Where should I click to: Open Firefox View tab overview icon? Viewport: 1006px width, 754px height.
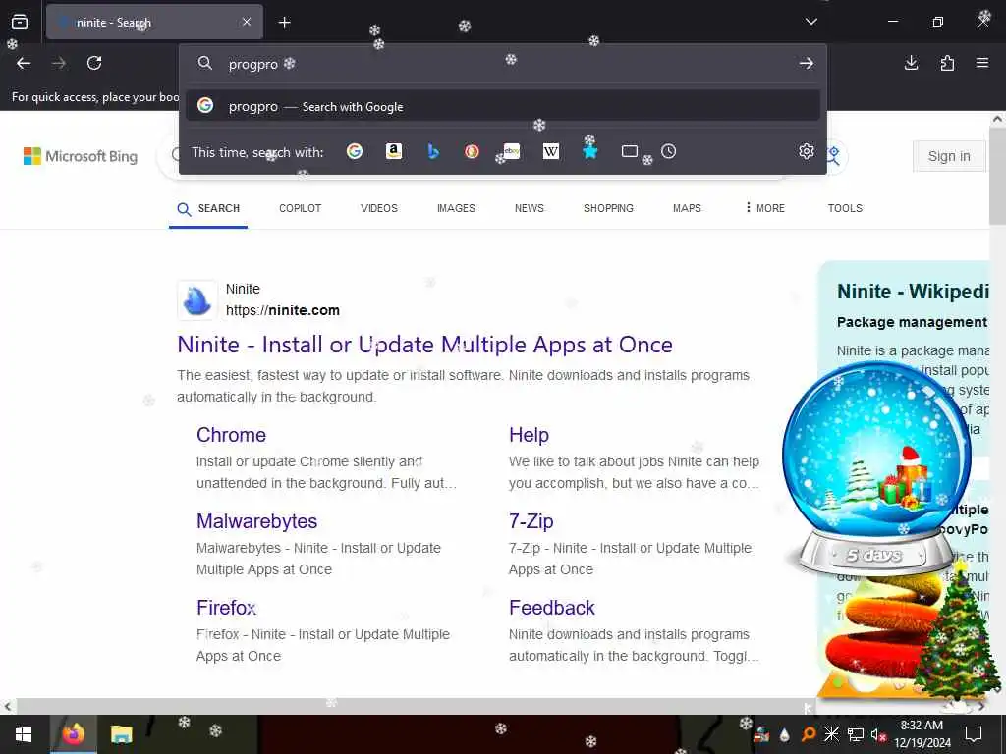(20, 23)
